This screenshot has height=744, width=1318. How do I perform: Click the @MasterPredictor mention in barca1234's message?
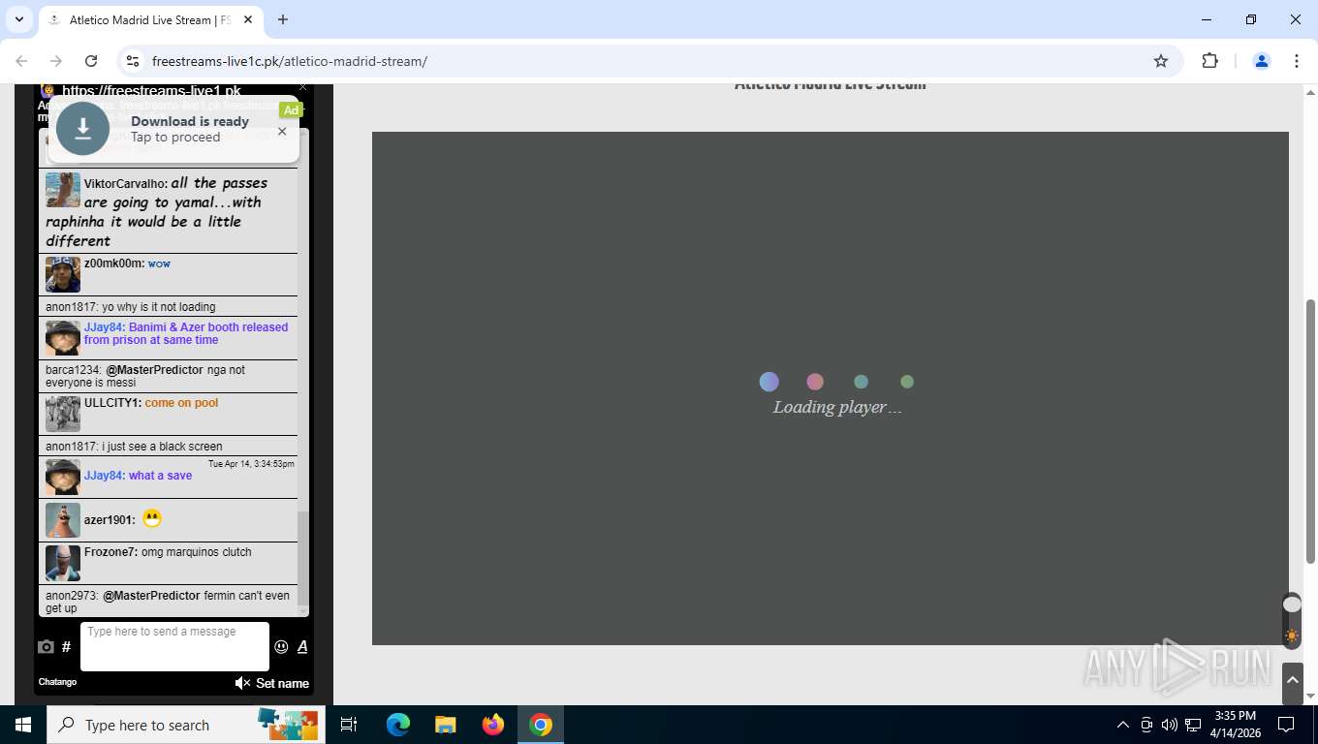click(154, 370)
